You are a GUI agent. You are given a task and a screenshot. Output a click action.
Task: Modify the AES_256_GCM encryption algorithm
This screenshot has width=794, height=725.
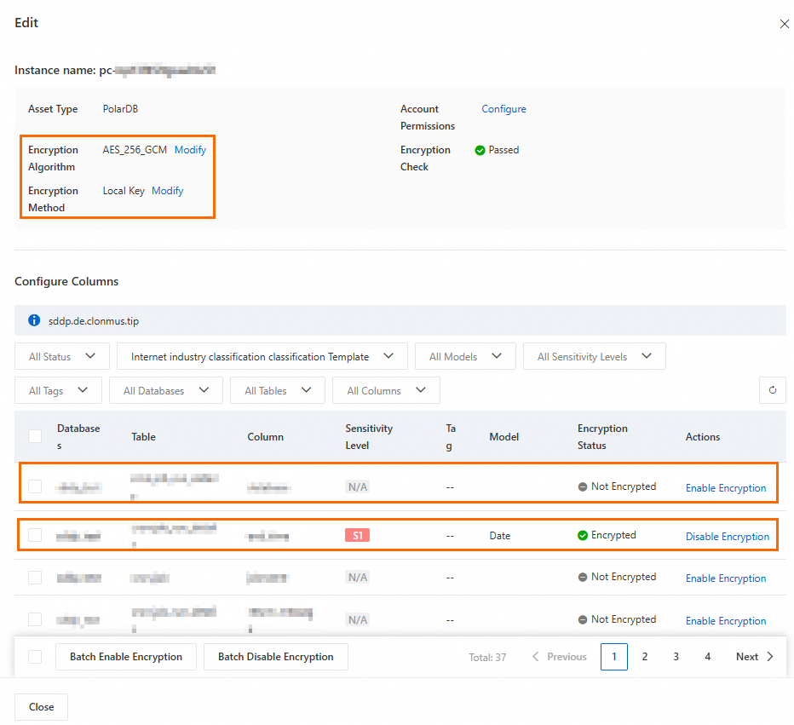[x=190, y=150]
